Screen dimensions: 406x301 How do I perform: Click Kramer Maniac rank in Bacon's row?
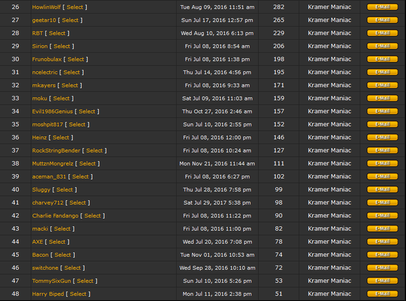tap(329, 255)
